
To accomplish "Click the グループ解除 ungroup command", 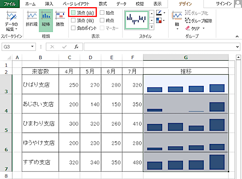I will click(x=199, y=21).
